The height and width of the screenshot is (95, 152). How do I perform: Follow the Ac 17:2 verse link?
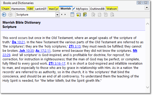(x=41, y=51)
